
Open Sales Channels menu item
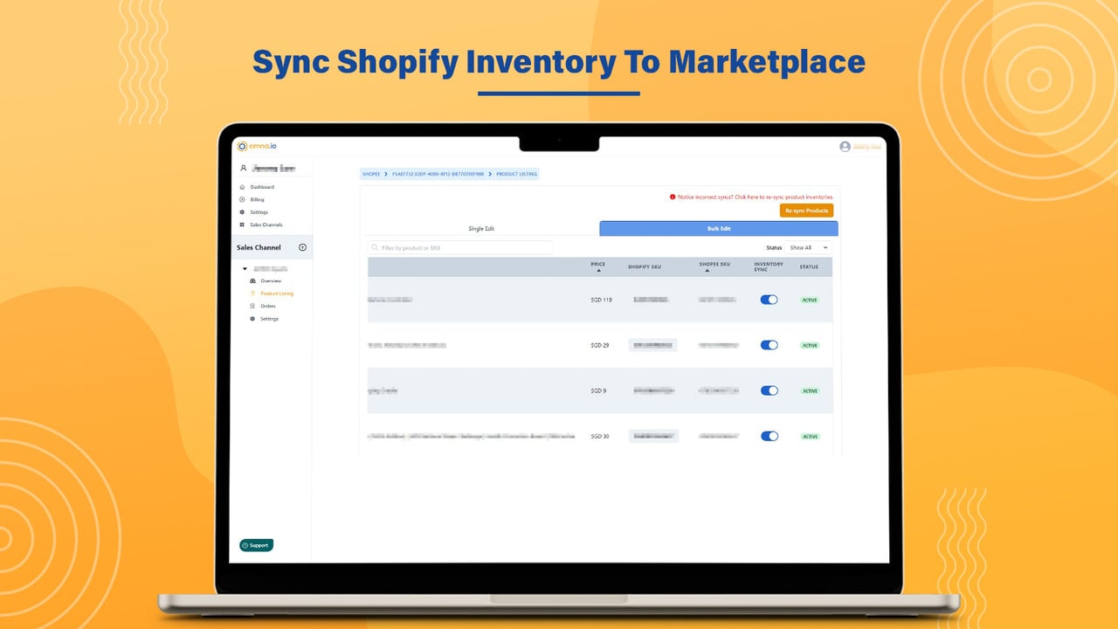click(266, 225)
